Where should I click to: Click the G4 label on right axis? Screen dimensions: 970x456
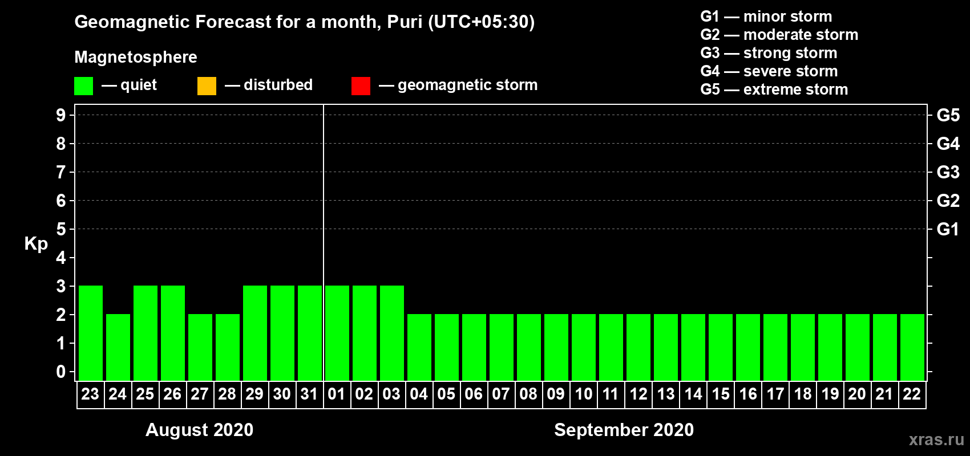pyautogui.click(x=948, y=144)
